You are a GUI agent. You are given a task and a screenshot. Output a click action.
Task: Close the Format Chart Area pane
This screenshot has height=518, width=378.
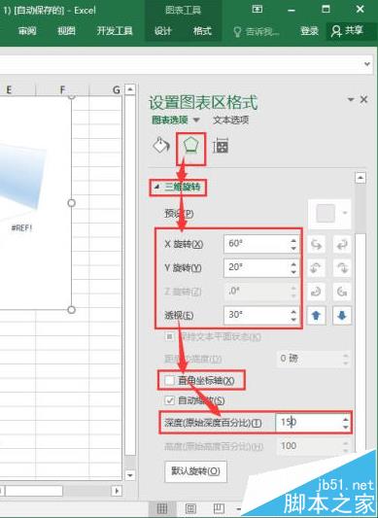point(363,99)
